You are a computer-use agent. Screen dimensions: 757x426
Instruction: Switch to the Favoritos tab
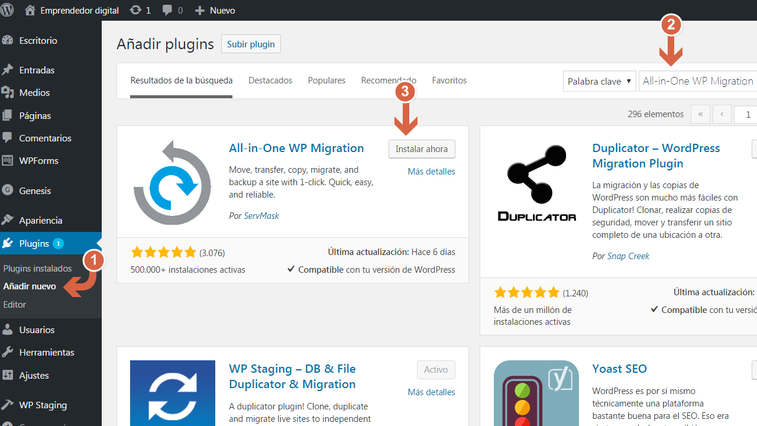(449, 80)
